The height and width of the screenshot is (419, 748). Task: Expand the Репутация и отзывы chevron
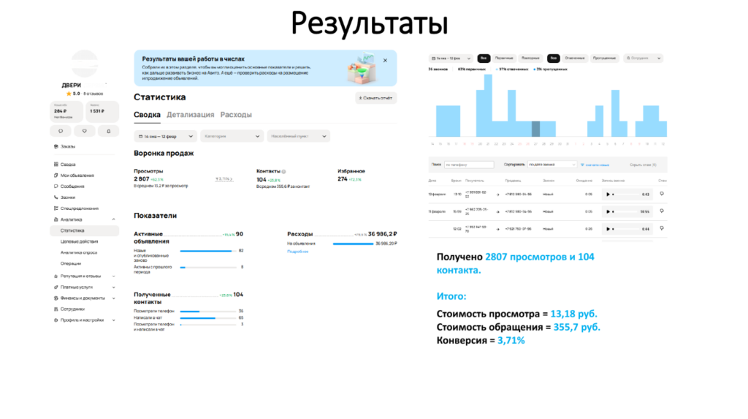tap(113, 276)
